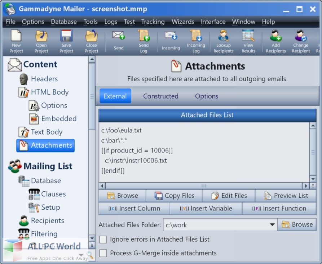
Task: Click the line "[[endif]]"
Action: (113, 170)
